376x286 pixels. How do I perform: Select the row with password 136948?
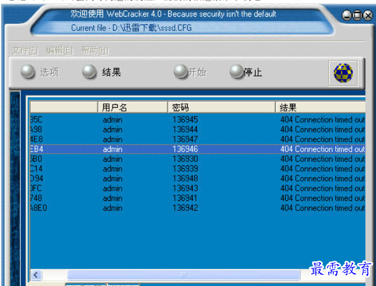197,179
